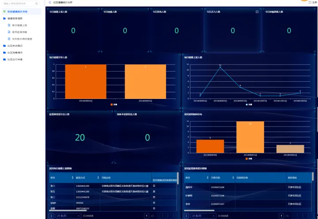Click the page number box of right table pagination
Image resolution: width=318 pixels, height=219 pixels.
click(281, 216)
